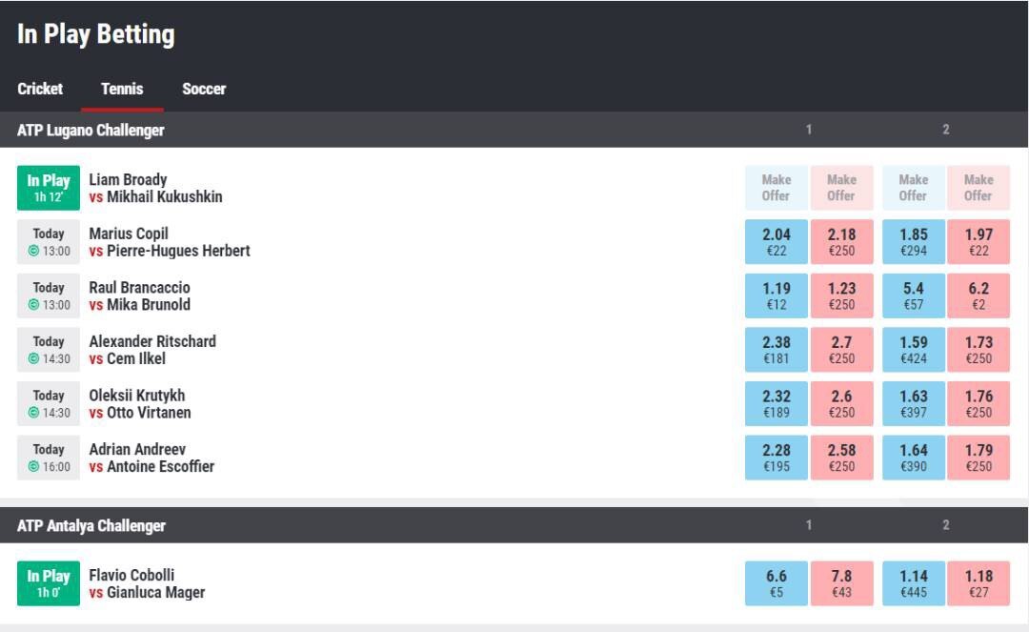Click the In Play badge for Liam Broady

pyautogui.click(x=49, y=188)
